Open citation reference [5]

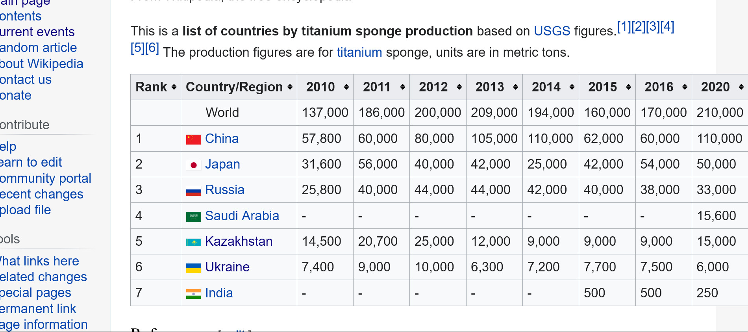point(137,48)
